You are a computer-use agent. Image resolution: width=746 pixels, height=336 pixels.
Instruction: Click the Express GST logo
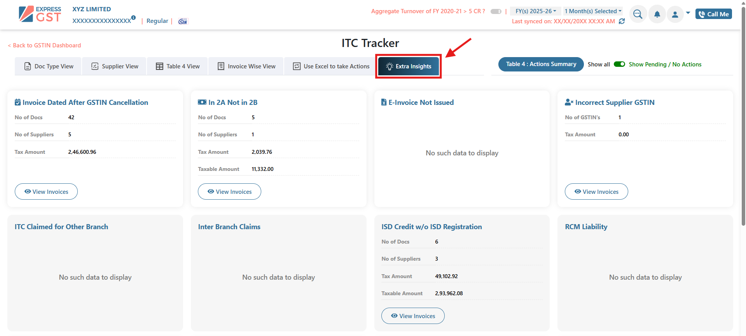tap(40, 14)
